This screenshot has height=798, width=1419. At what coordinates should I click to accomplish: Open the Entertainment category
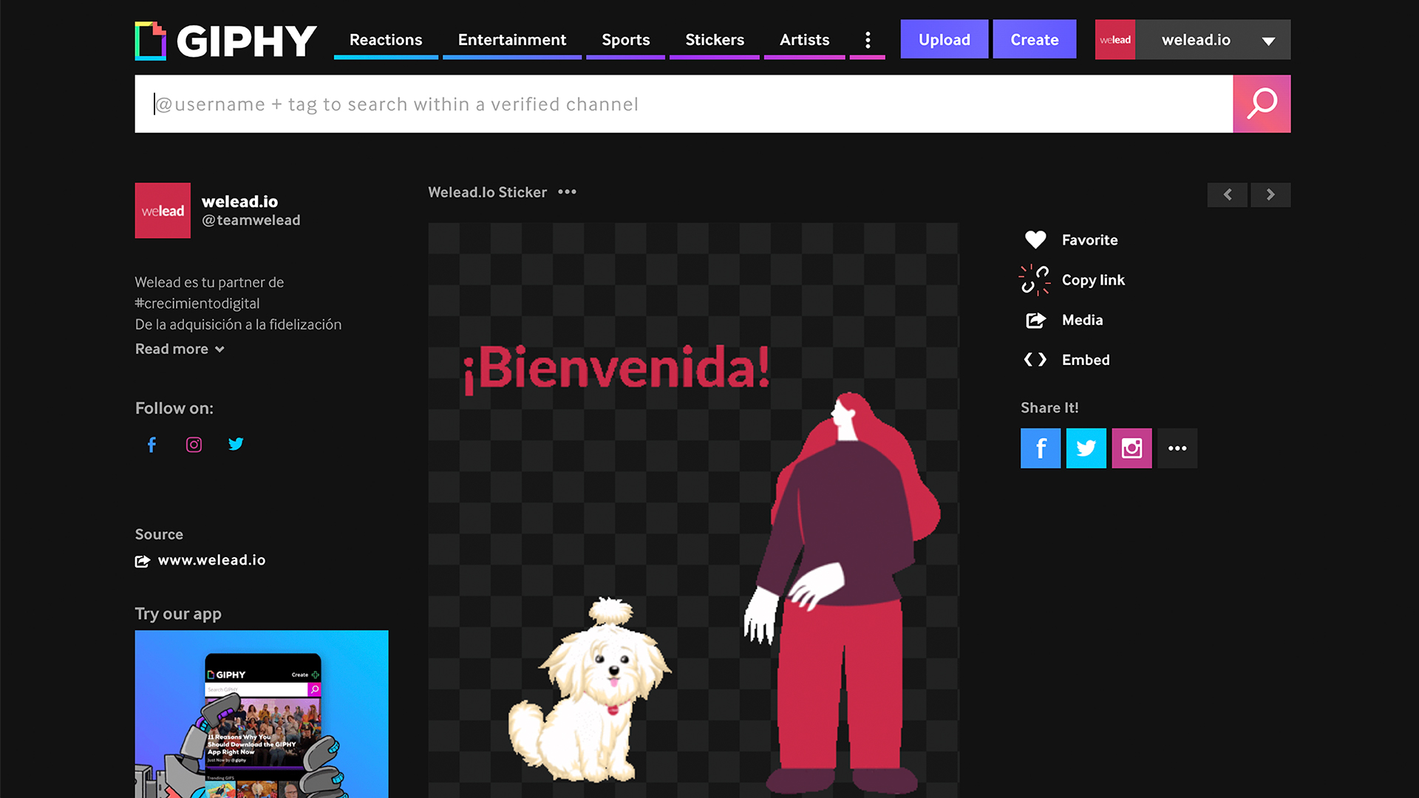[x=512, y=40]
